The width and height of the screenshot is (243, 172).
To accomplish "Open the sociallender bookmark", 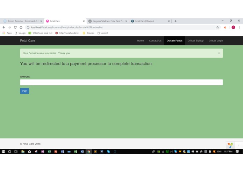I will point(67,33).
